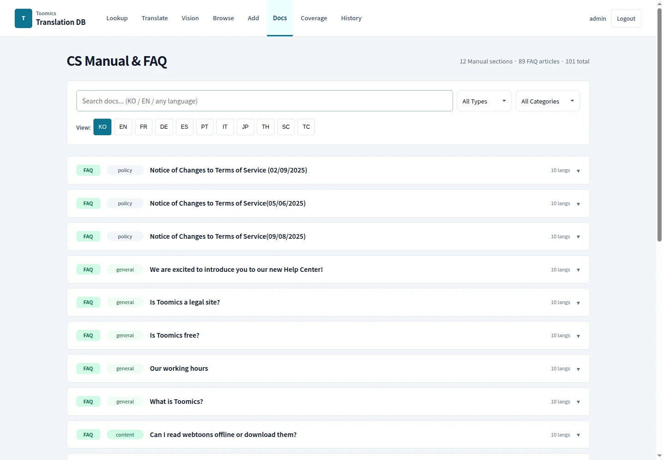
Task: Switch view language to EN
Action: pos(123,127)
